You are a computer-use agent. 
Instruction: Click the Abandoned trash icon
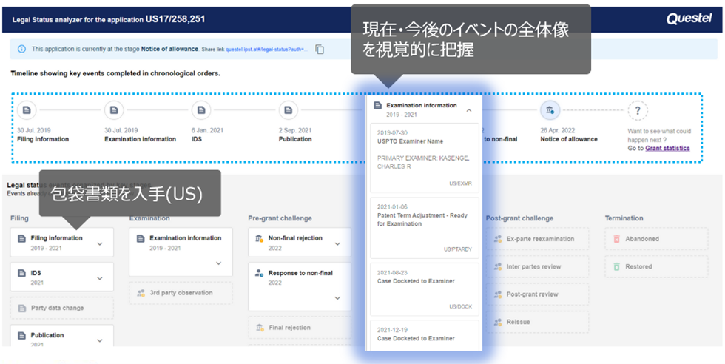click(616, 239)
